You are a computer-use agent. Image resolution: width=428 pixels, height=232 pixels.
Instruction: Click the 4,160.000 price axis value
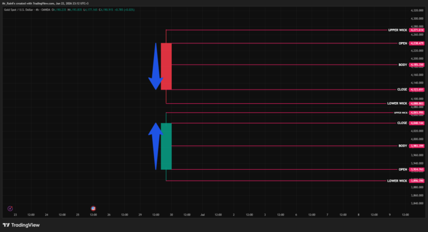tap(417, 75)
